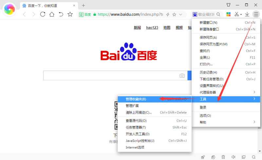Choose 打印(P)... menu item
This screenshot has height=160, width=262.
(226, 64)
